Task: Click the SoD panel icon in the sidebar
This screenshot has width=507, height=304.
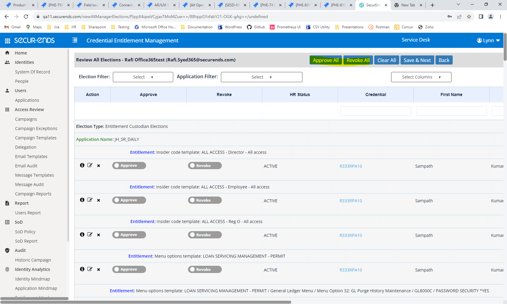Action: (x=7, y=222)
